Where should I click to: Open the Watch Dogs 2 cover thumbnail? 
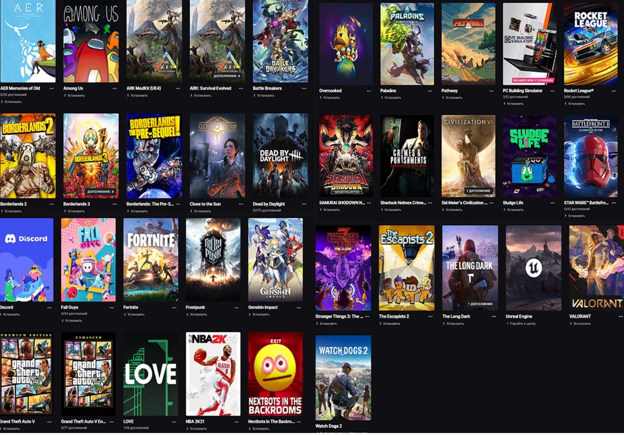(x=343, y=377)
